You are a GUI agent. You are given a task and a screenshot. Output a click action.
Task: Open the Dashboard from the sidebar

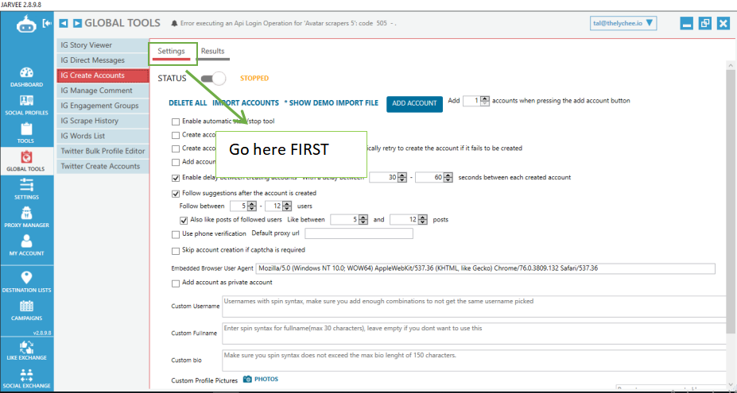(x=27, y=78)
